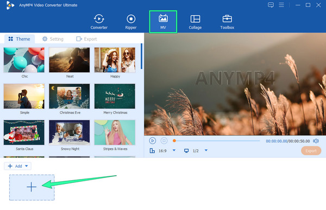Viewport: 326px width, 210px height.
Task: Click the video preview area
Action: tap(235, 84)
